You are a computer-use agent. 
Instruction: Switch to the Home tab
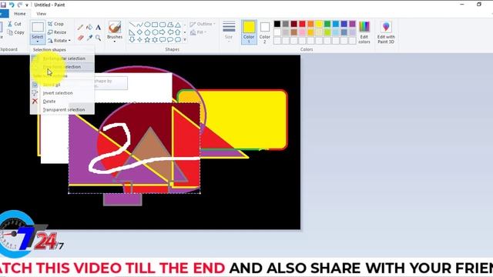20,14
